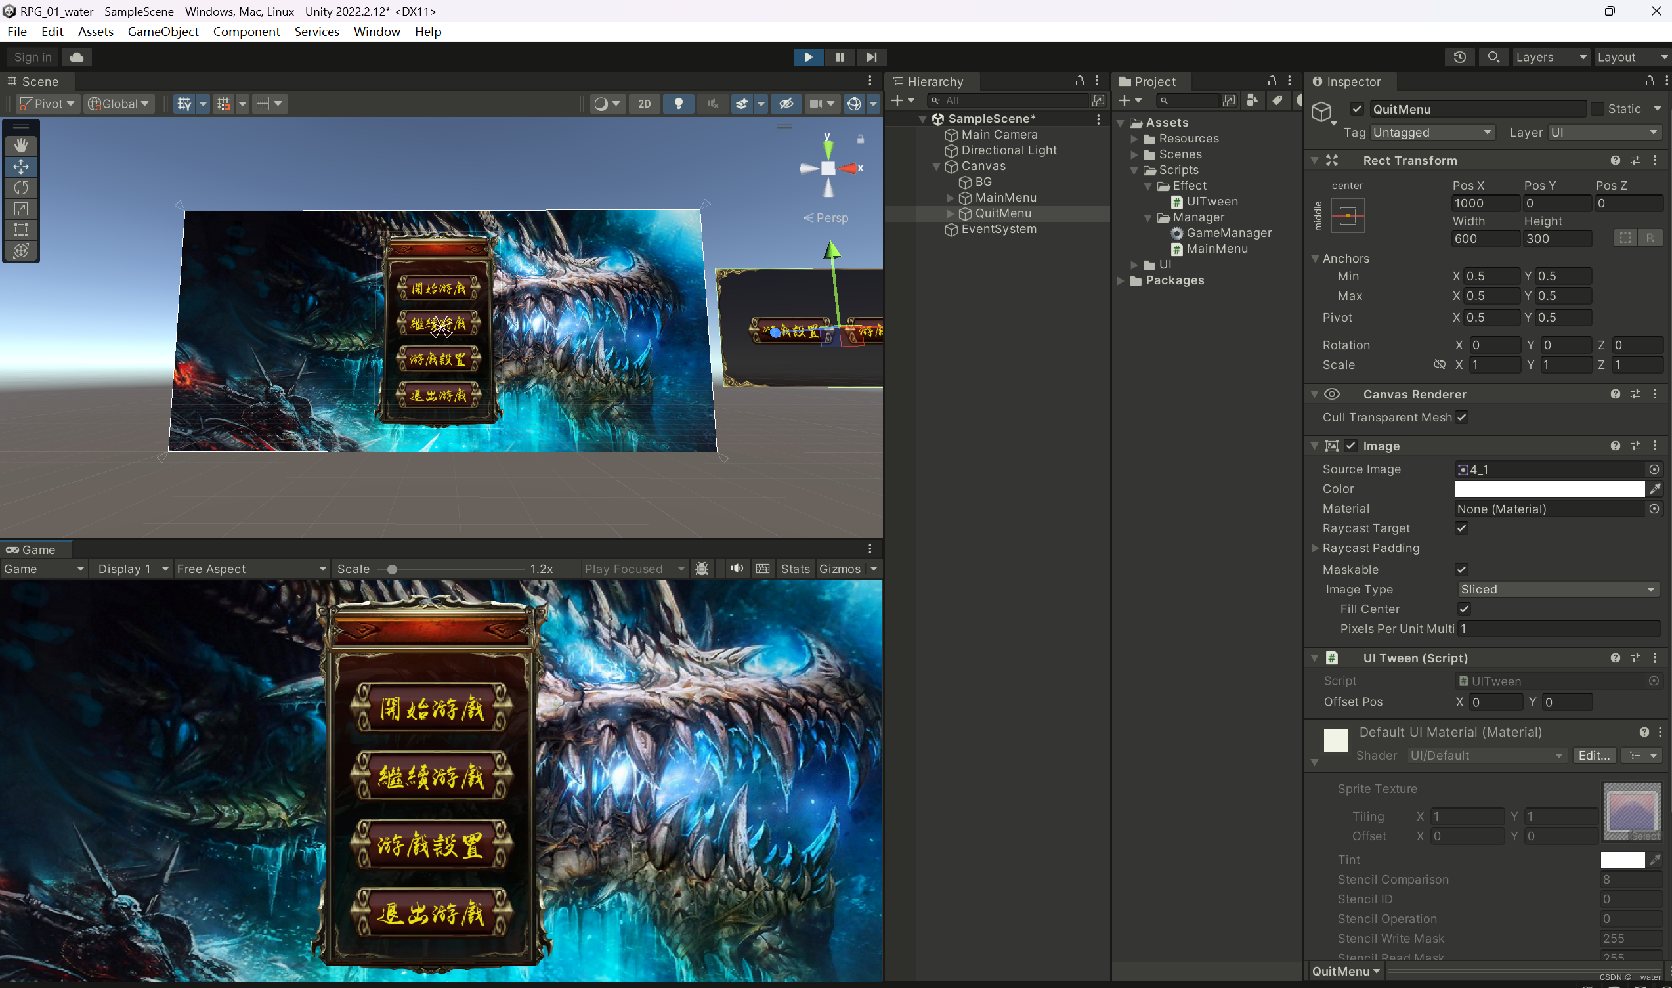Open the GameObject menu
1672x988 pixels.
[163, 32]
